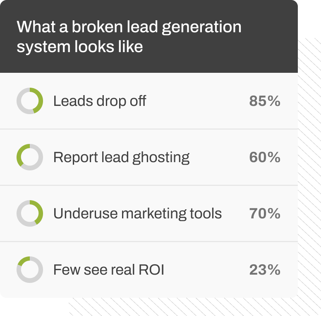Click the "Leads drop off" label
This screenshot has width=321, height=316.
coord(99,101)
